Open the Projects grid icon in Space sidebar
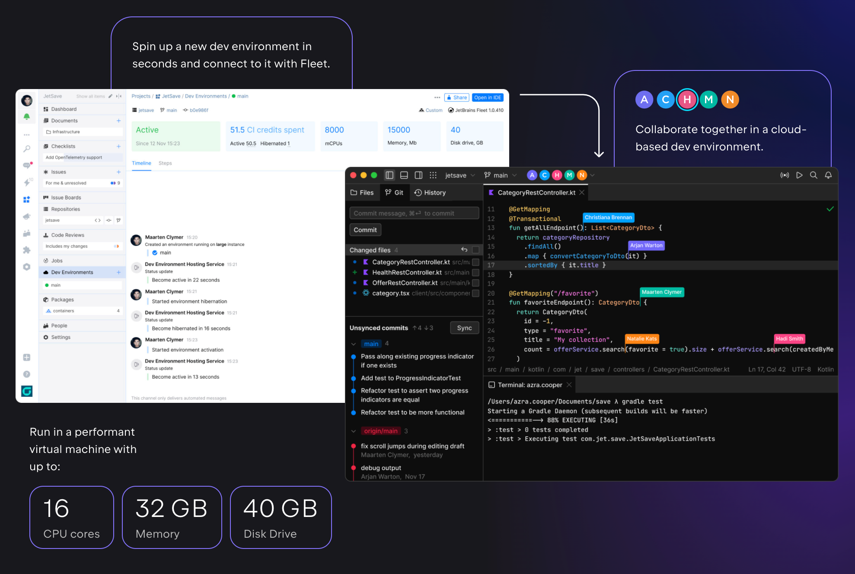The width and height of the screenshot is (855, 574). [x=27, y=199]
